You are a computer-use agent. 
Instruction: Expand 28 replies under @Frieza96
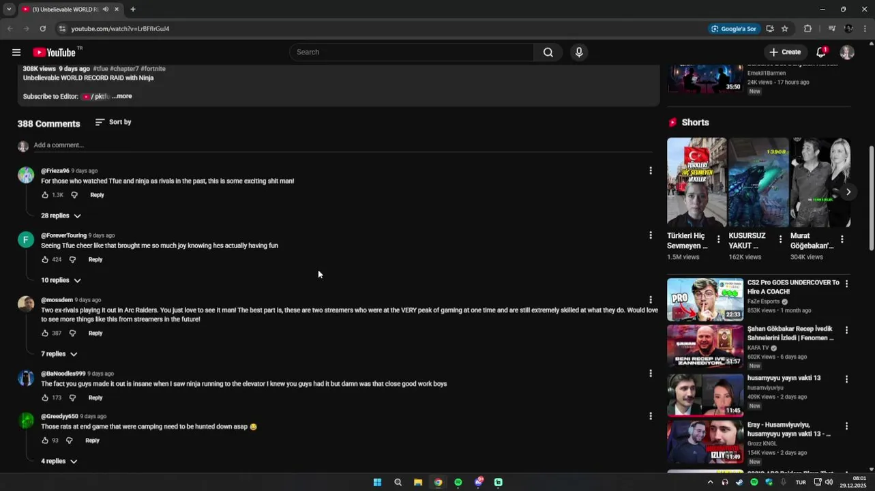click(x=61, y=215)
